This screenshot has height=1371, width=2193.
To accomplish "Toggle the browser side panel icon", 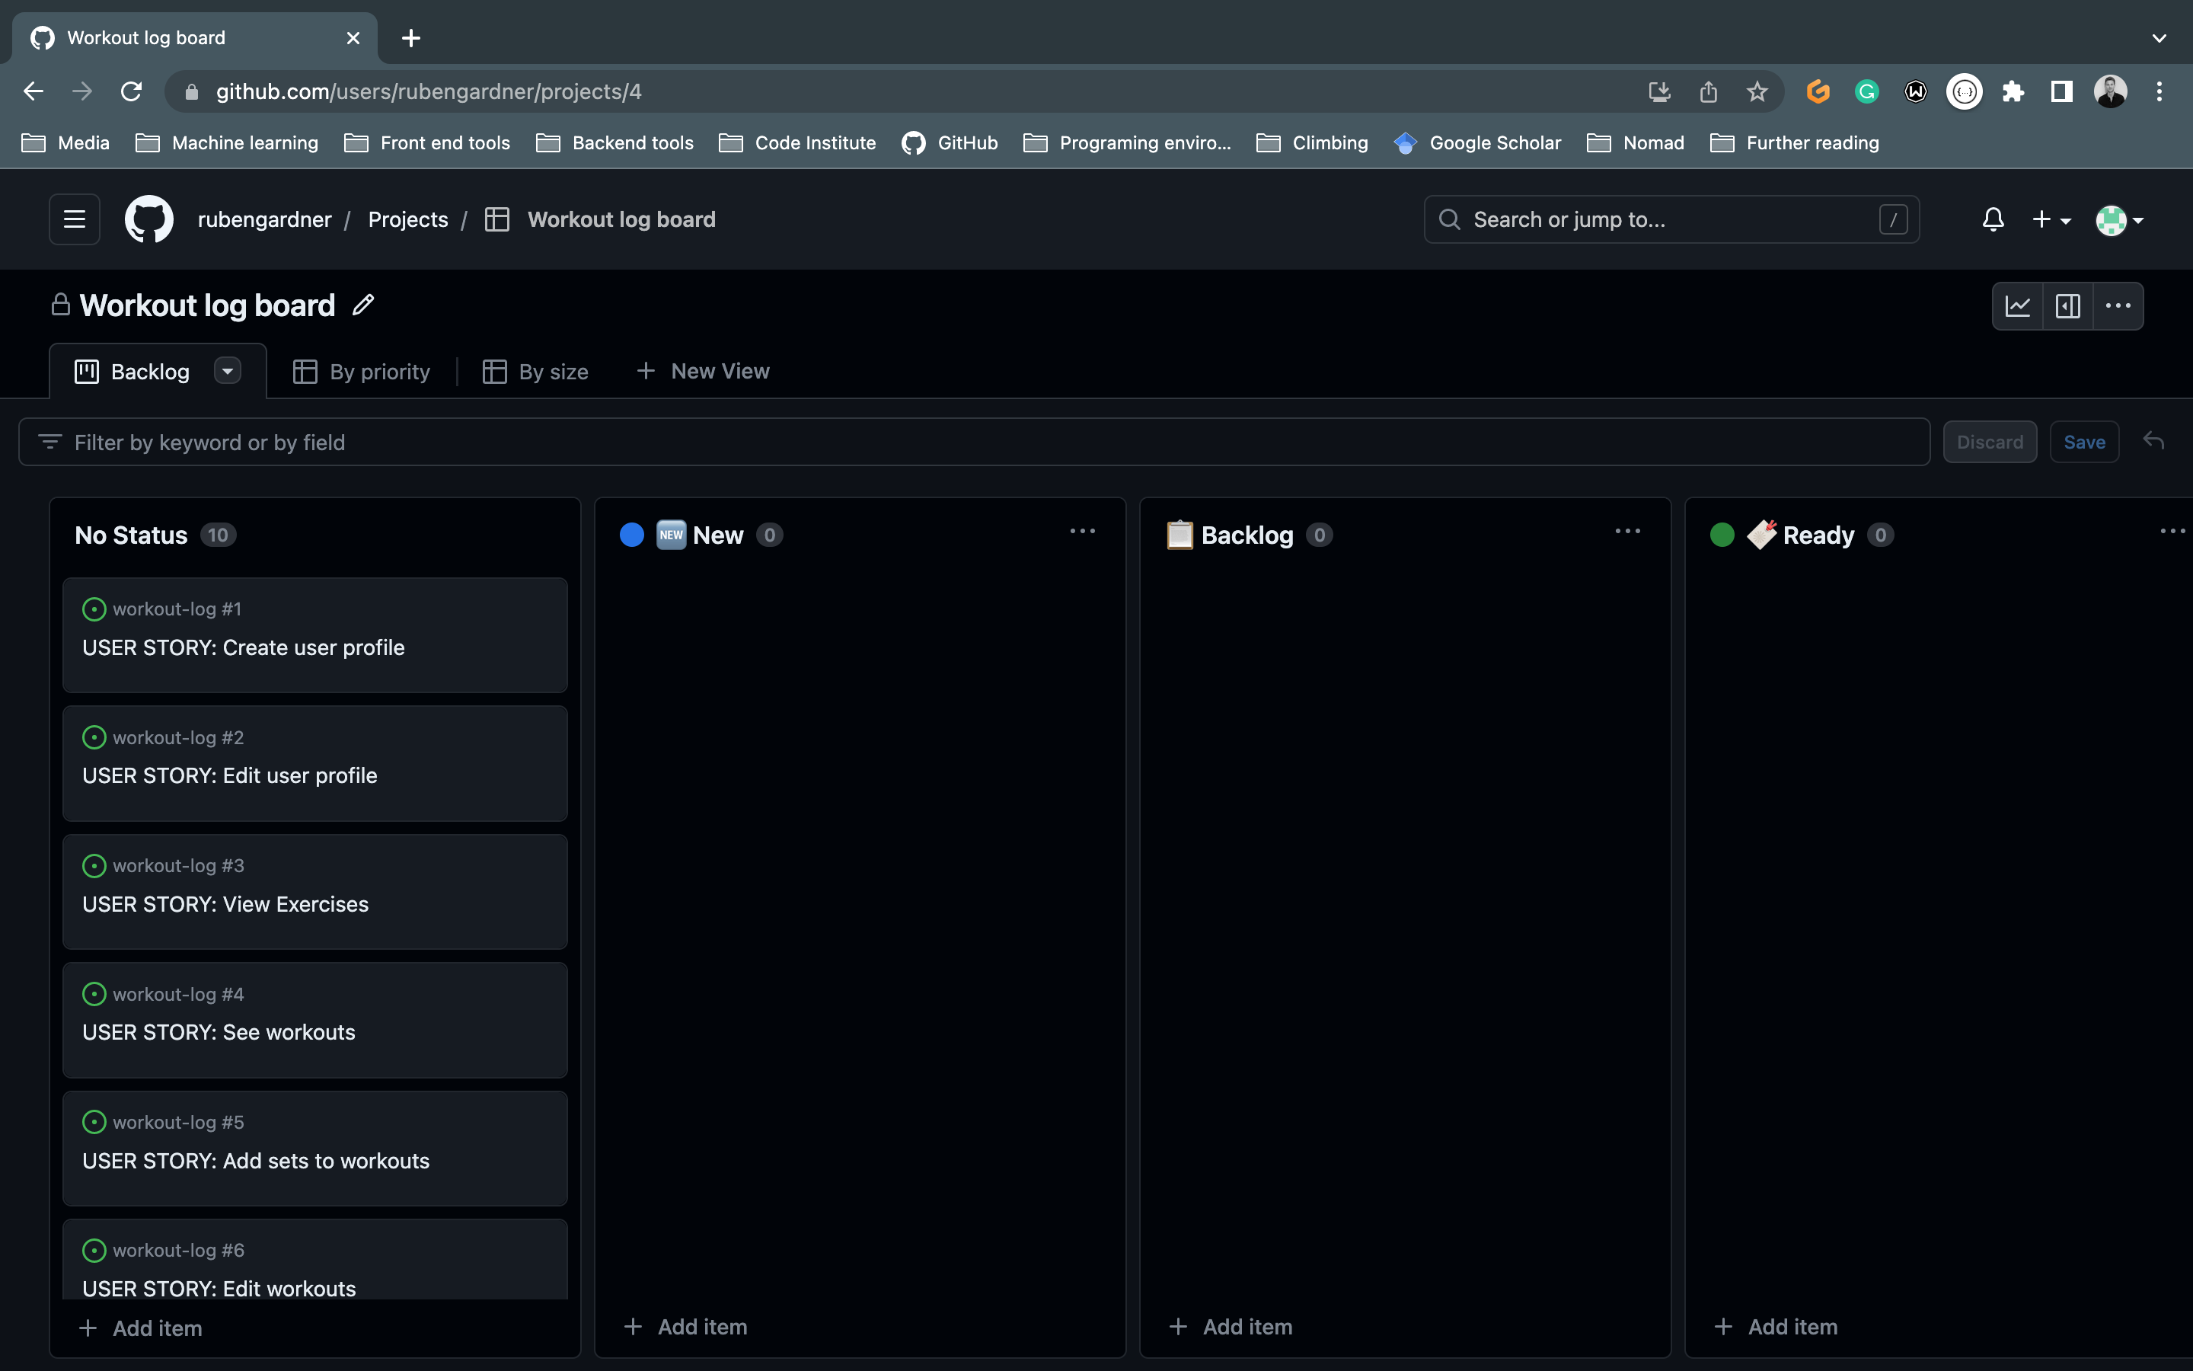I will pyautogui.click(x=2061, y=91).
